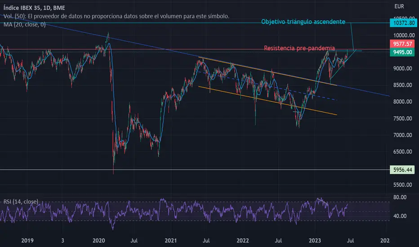
Task: Click the 80.00 level on RSI scale
Action: point(400,197)
